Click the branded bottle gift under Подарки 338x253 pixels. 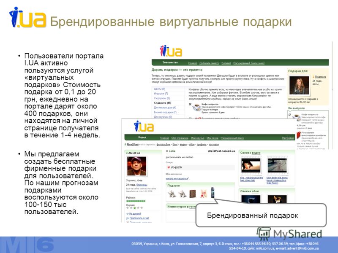point(213,192)
